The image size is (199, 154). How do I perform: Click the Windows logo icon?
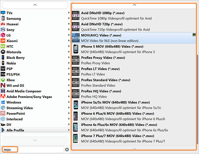(x=3, y=102)
